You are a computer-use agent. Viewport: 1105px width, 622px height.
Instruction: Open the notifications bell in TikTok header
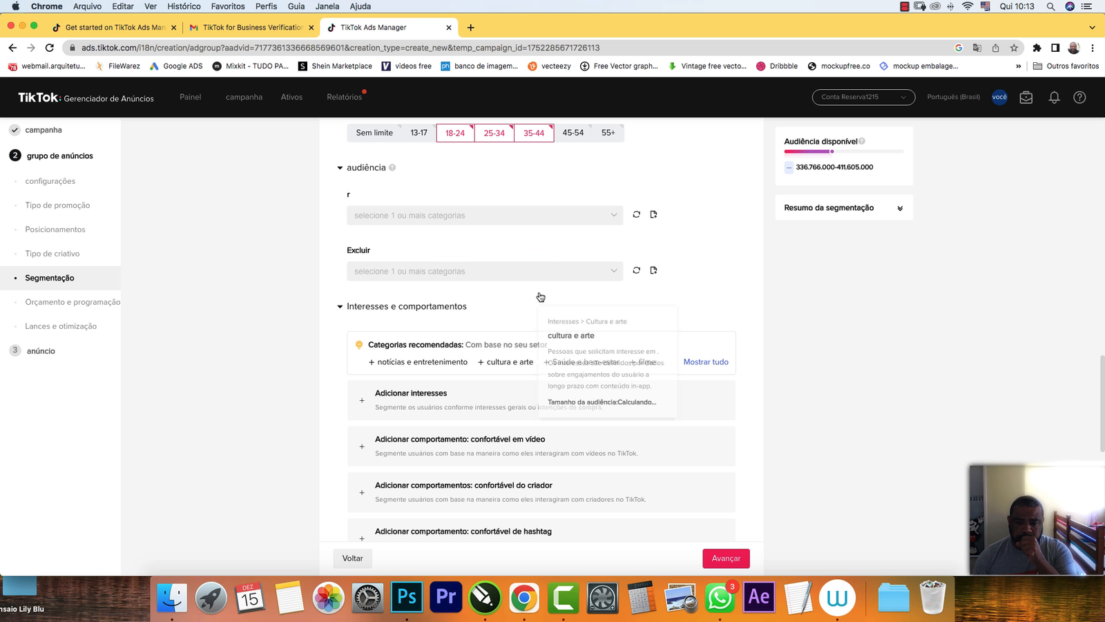pyautogui.click(x=1054, y=97)
